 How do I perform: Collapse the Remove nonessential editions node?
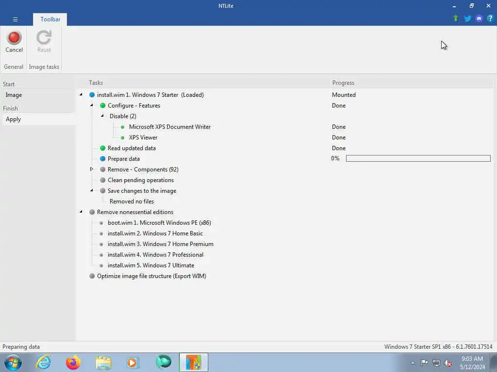81,212
